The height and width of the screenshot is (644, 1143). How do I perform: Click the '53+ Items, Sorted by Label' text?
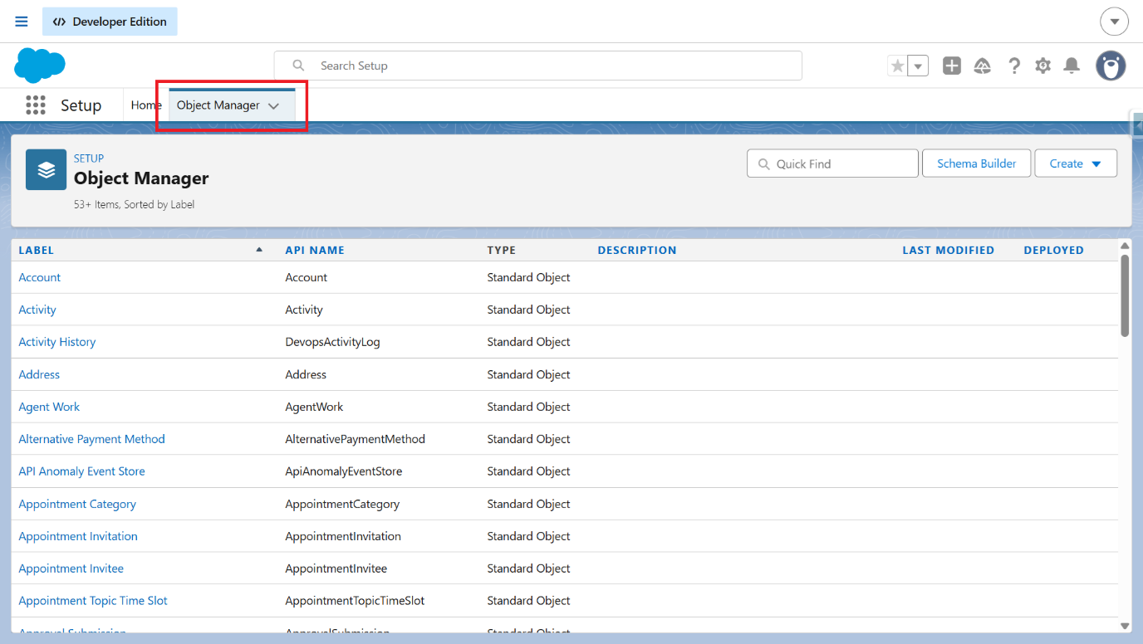pyautogui.click(x=134, y=204)
